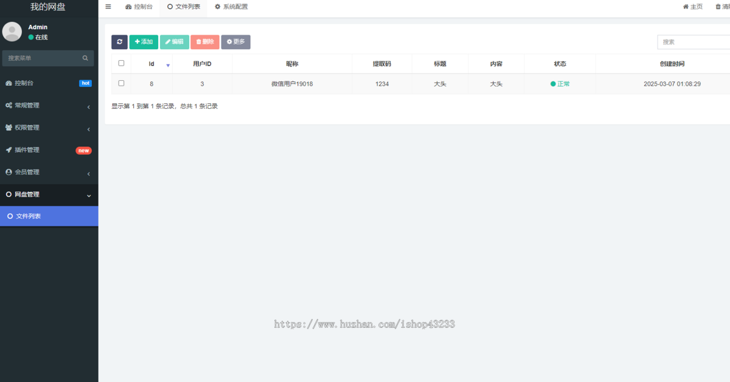The width and height of the screenshot is (730, 382).
Task: Click the green 正常 status dot
Action: click(x=553, y=84)
